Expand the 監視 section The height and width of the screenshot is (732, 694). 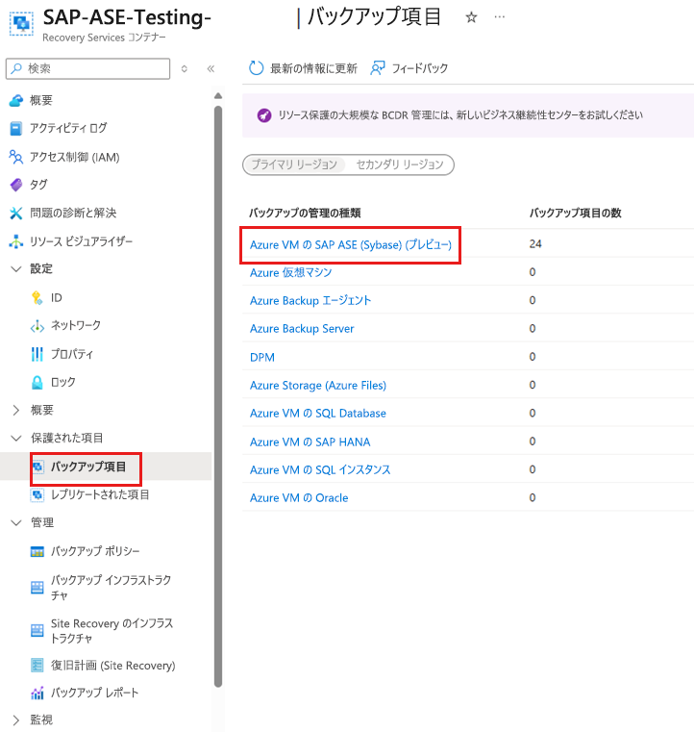(16, 719)
